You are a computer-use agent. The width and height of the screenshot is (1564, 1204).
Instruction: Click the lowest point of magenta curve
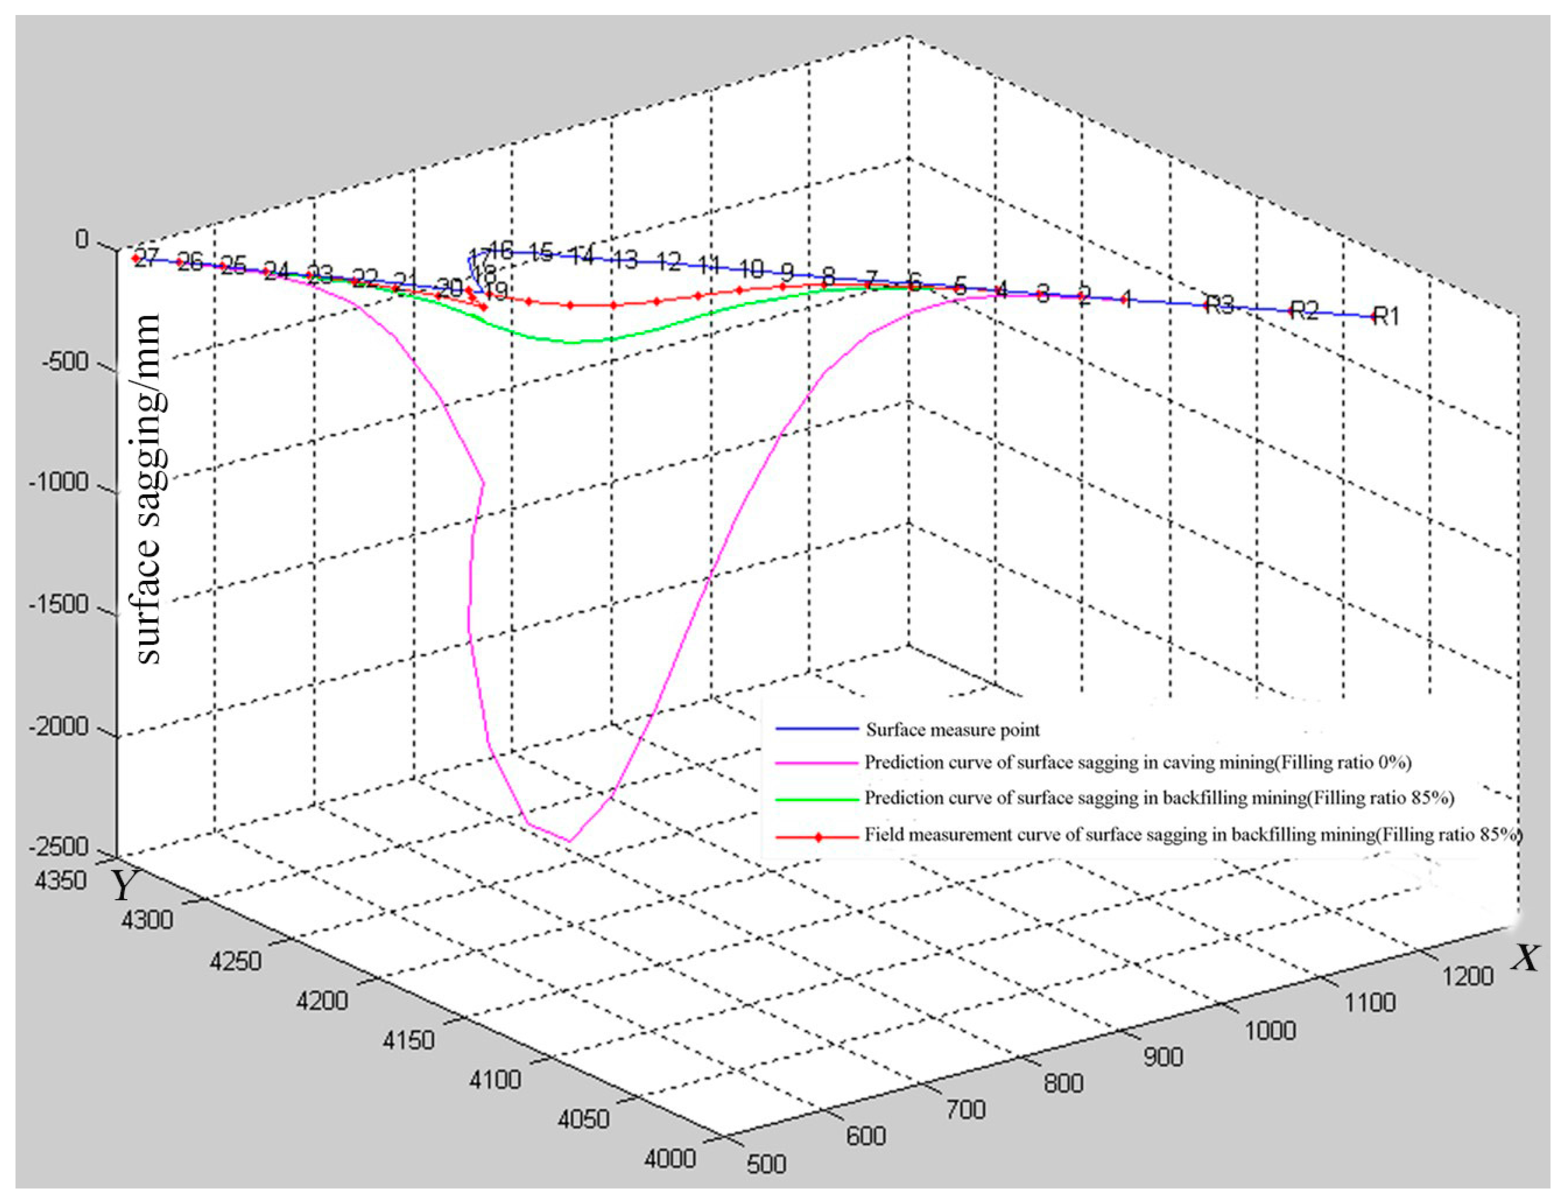[x=569, y=841]
